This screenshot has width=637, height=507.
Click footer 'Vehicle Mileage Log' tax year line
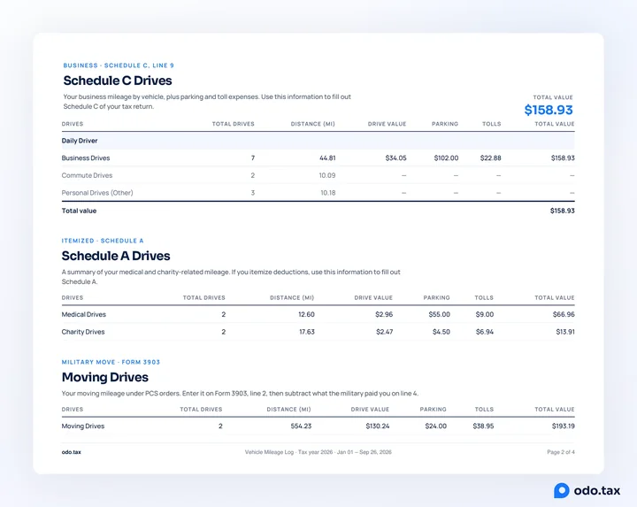[x=318, y=452]
